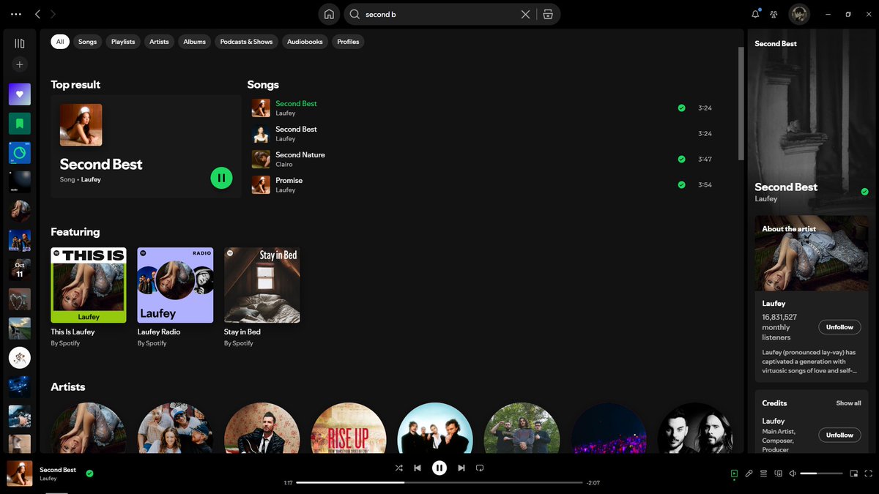Toggle saved checkmark on Second Nature row

pyautogui.click(x=682, y=159)
